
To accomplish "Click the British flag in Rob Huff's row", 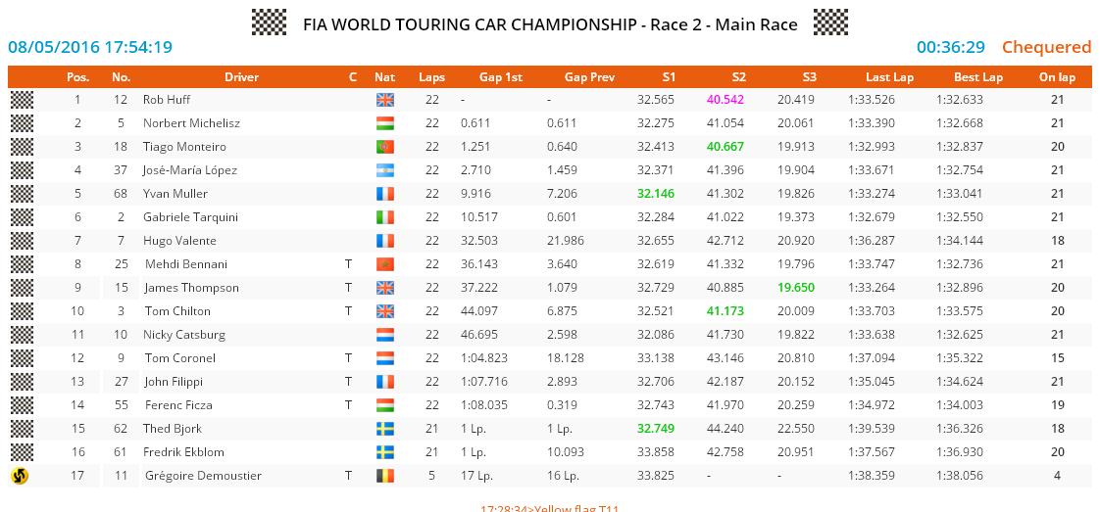I will point(385,100).
